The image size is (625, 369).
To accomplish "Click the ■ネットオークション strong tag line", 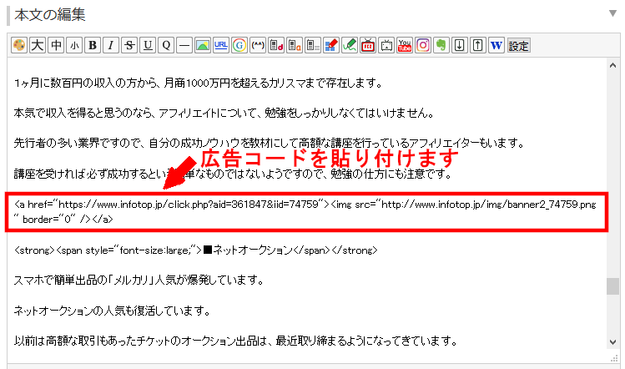I will click(x=196, y=250).
